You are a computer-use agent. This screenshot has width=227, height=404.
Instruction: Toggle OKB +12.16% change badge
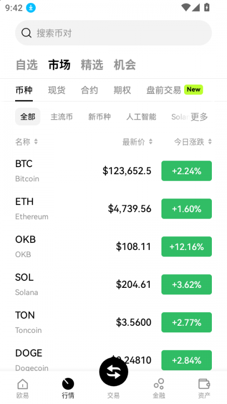[x=187, y=246]
